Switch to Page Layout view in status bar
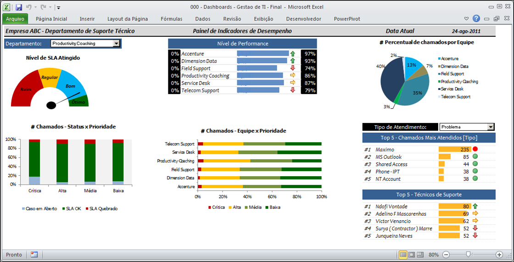 coord(412,255)
